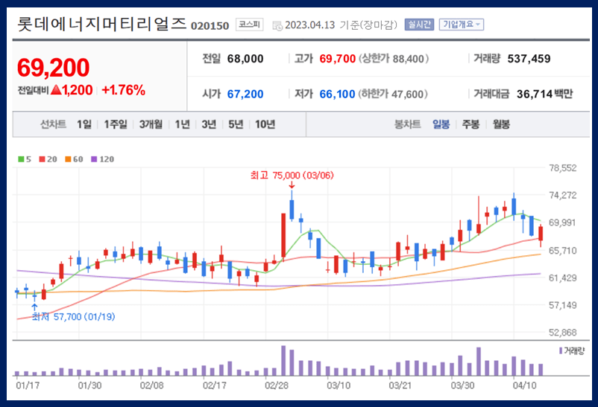This screenshot has width=598, height=407.
Task: Select the 3개월 line chart tab
Action: (151, 124)
